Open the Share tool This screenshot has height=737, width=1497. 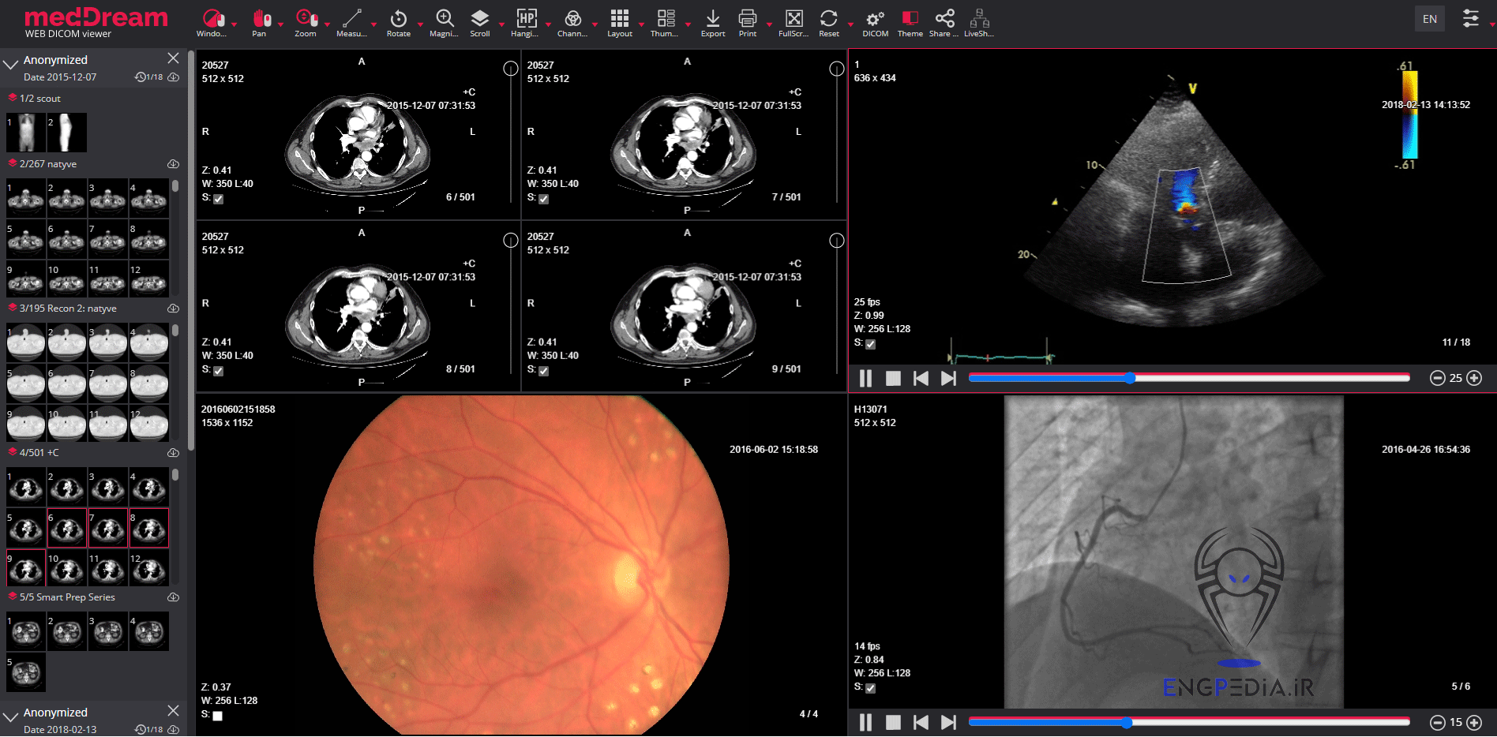tap(944, 23)
